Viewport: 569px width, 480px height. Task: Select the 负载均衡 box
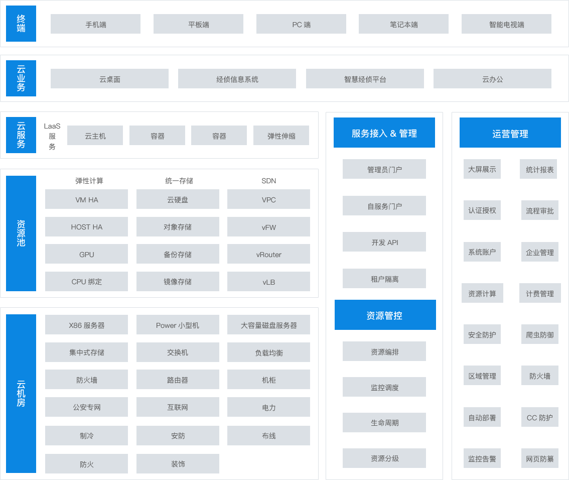click(x=268, y=352)
